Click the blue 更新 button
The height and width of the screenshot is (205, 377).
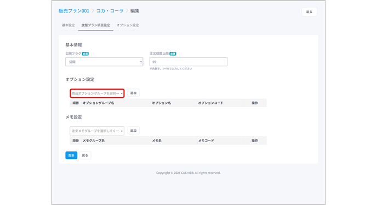click(x=71, y=155)
